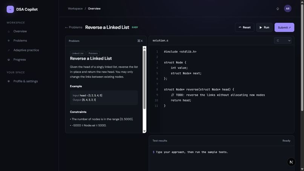Click the '-5000 ≤ Node.val ≤ 5000' constraint
Screen dimensions: 304x171
(x=88, y=125)
